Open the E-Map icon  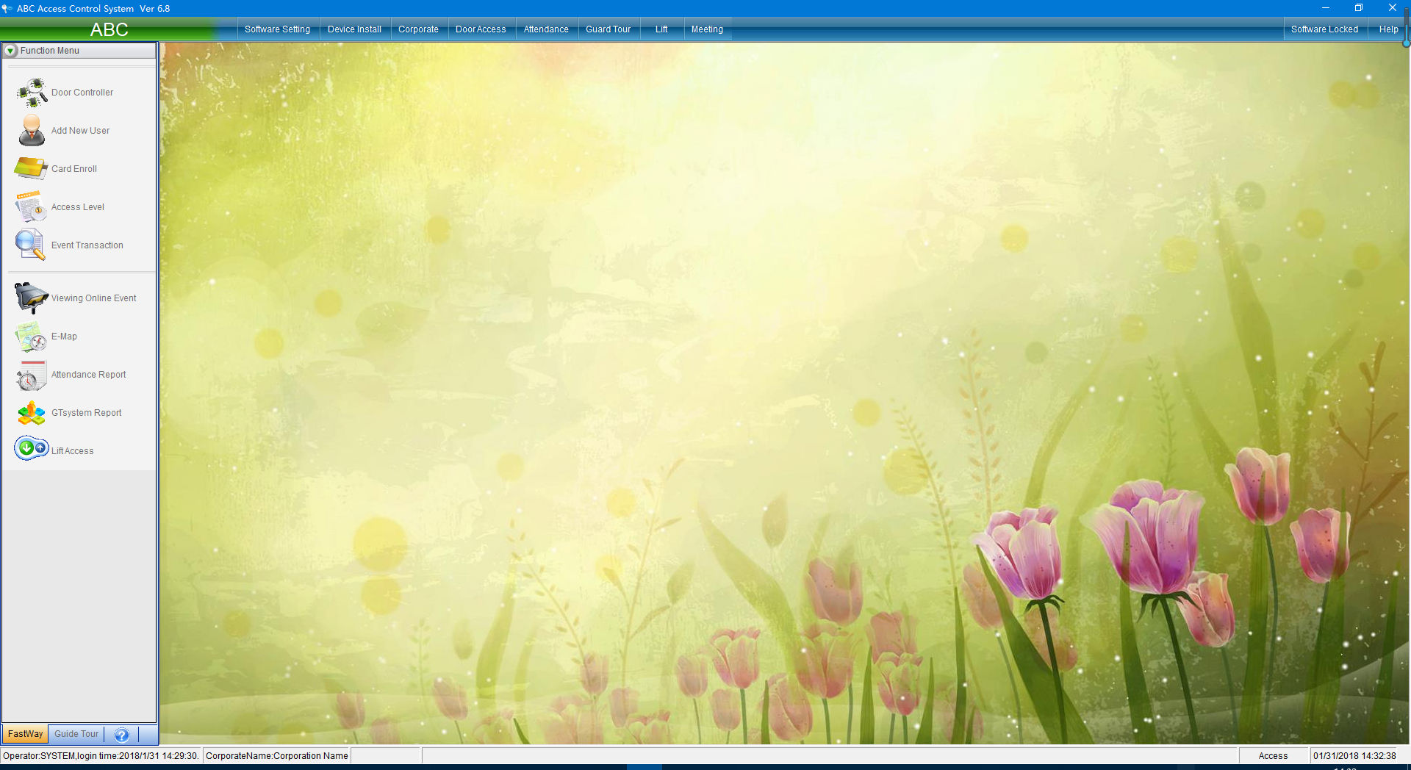pos(32,337)
